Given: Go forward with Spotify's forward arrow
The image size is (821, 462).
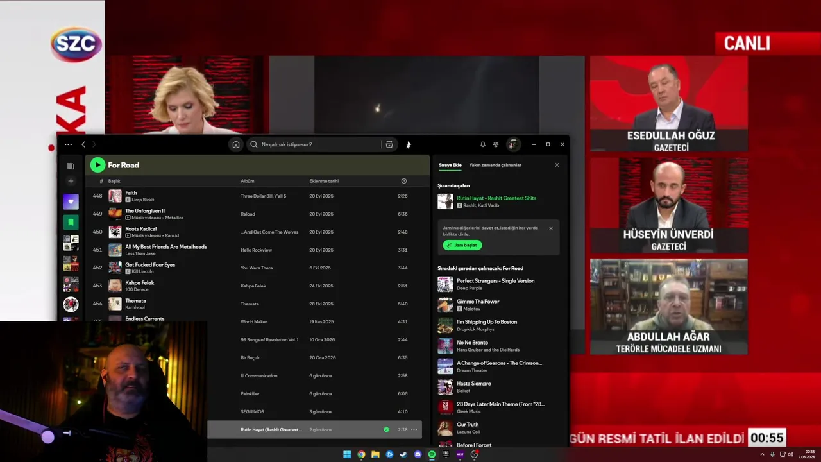Looking at the screenshot, I should point(94,144).
